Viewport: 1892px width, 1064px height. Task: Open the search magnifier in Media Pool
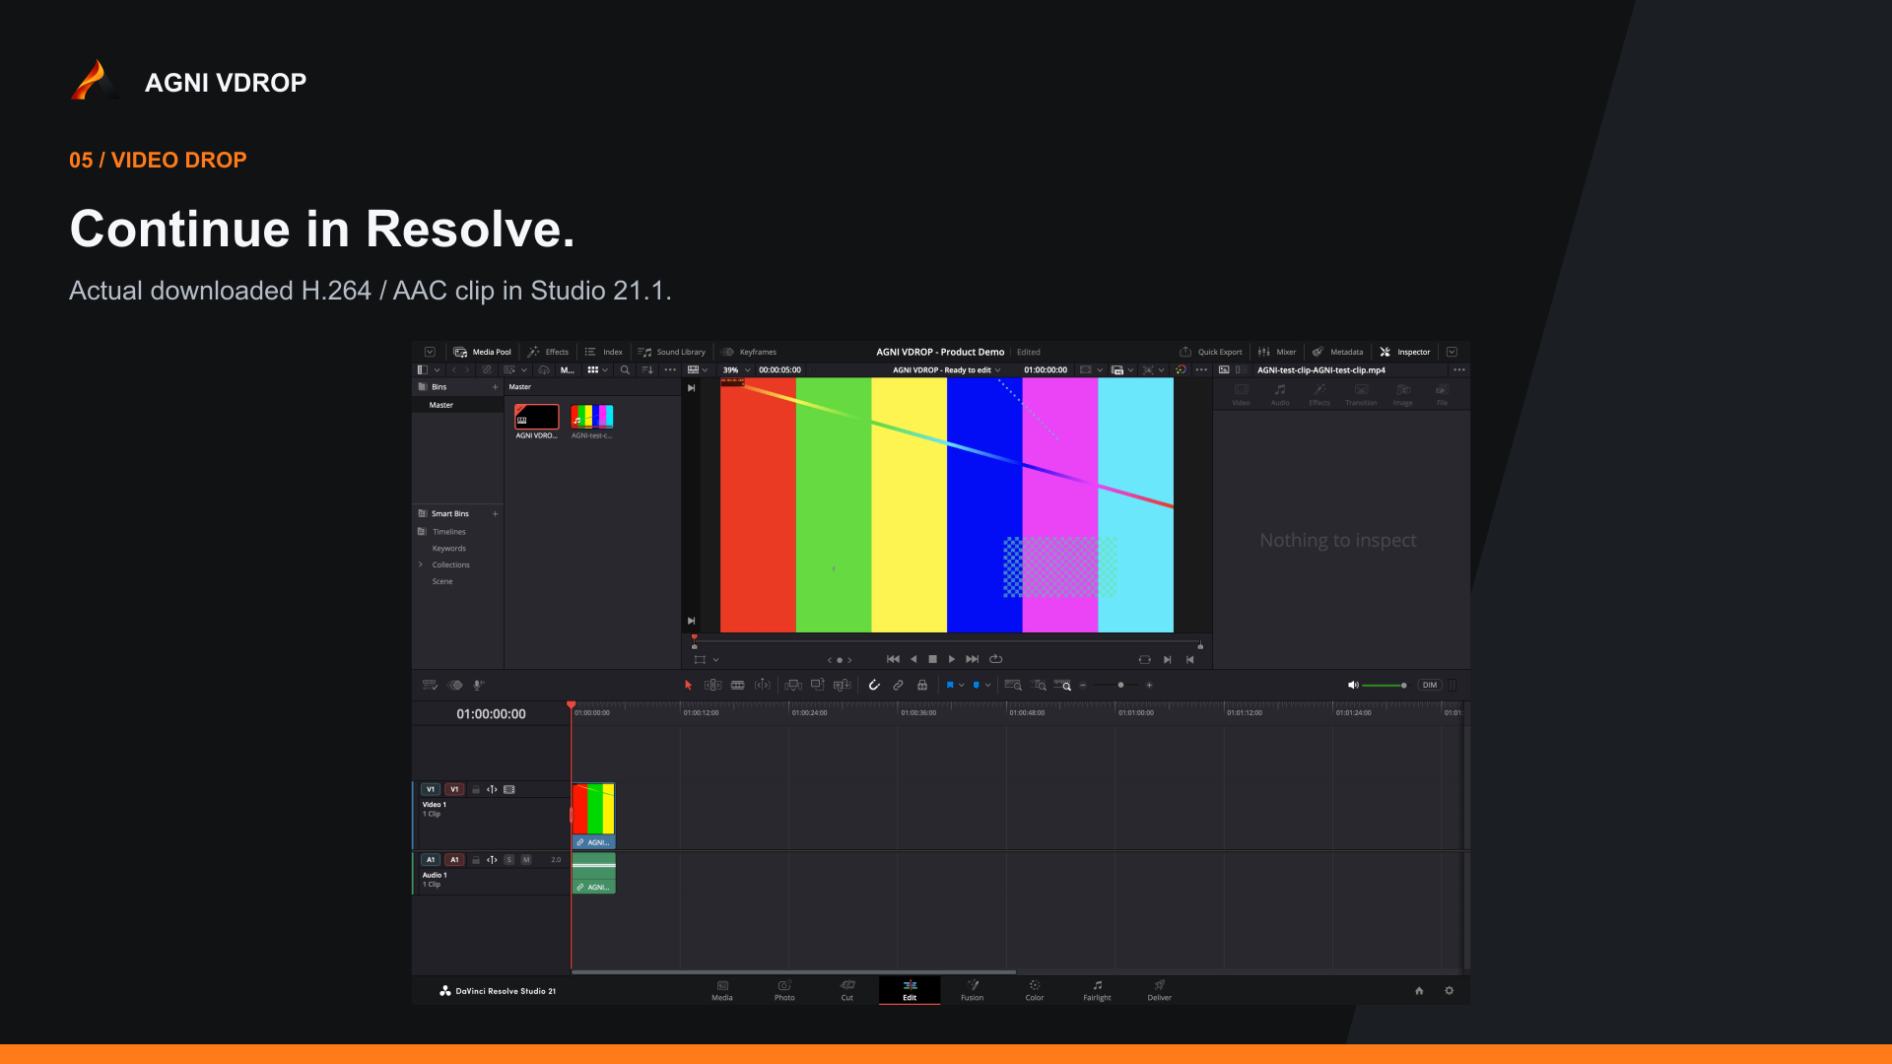[625, 370]
